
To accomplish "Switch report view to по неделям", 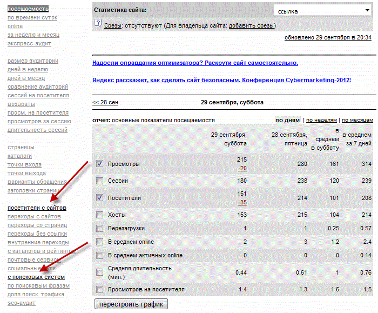I will click(321, 120).
